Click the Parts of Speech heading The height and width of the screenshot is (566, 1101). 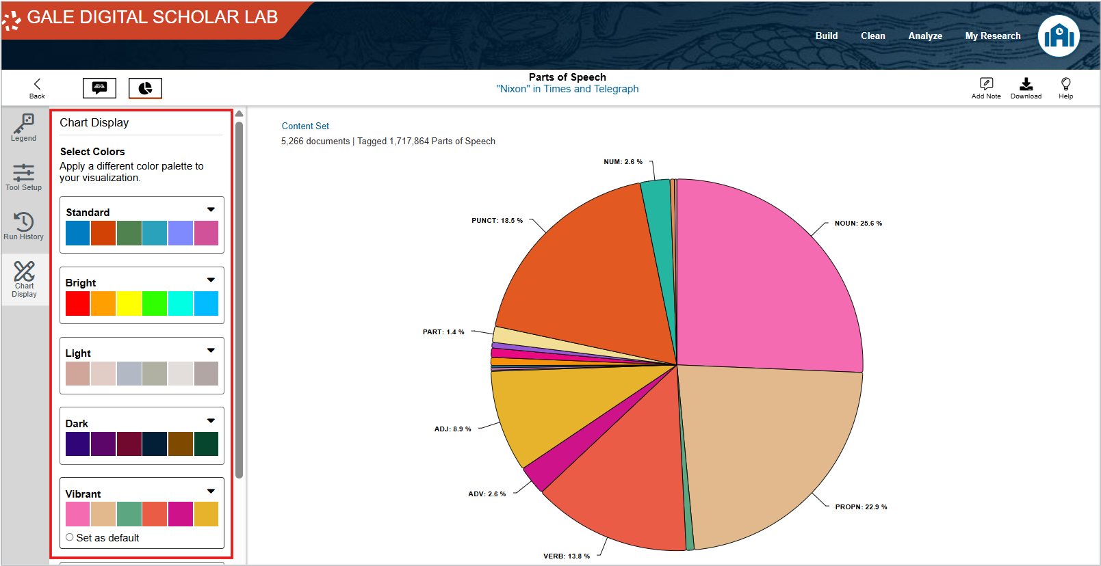point(567,77)
